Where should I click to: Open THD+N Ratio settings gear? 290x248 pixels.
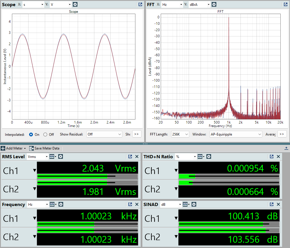point(209,156)
